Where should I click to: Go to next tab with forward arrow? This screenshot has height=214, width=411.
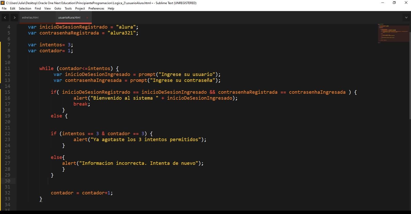click(x=14, y=18)
